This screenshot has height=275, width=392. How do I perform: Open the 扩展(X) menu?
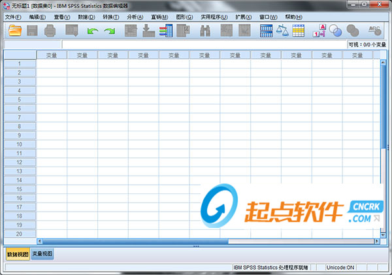click(x=243, y=17)
